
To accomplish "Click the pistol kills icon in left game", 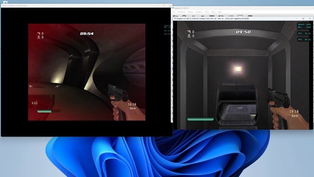I will pyautogui.click(x=39, y=33).
